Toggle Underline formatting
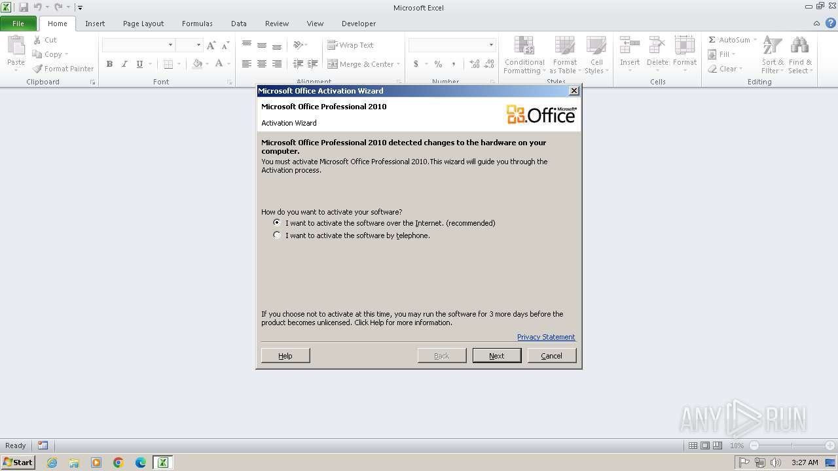Screen dimensions: 838x471 point(139,64)
